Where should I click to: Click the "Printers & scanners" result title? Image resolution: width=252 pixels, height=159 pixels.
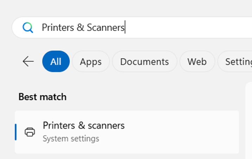click(x=84, y=125)
